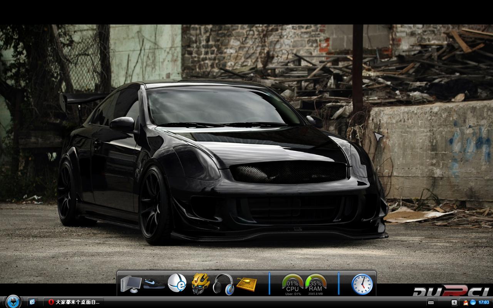Open the analog clock dock widget
This screenshot has width=493, height=308.
tap(362, 284)
